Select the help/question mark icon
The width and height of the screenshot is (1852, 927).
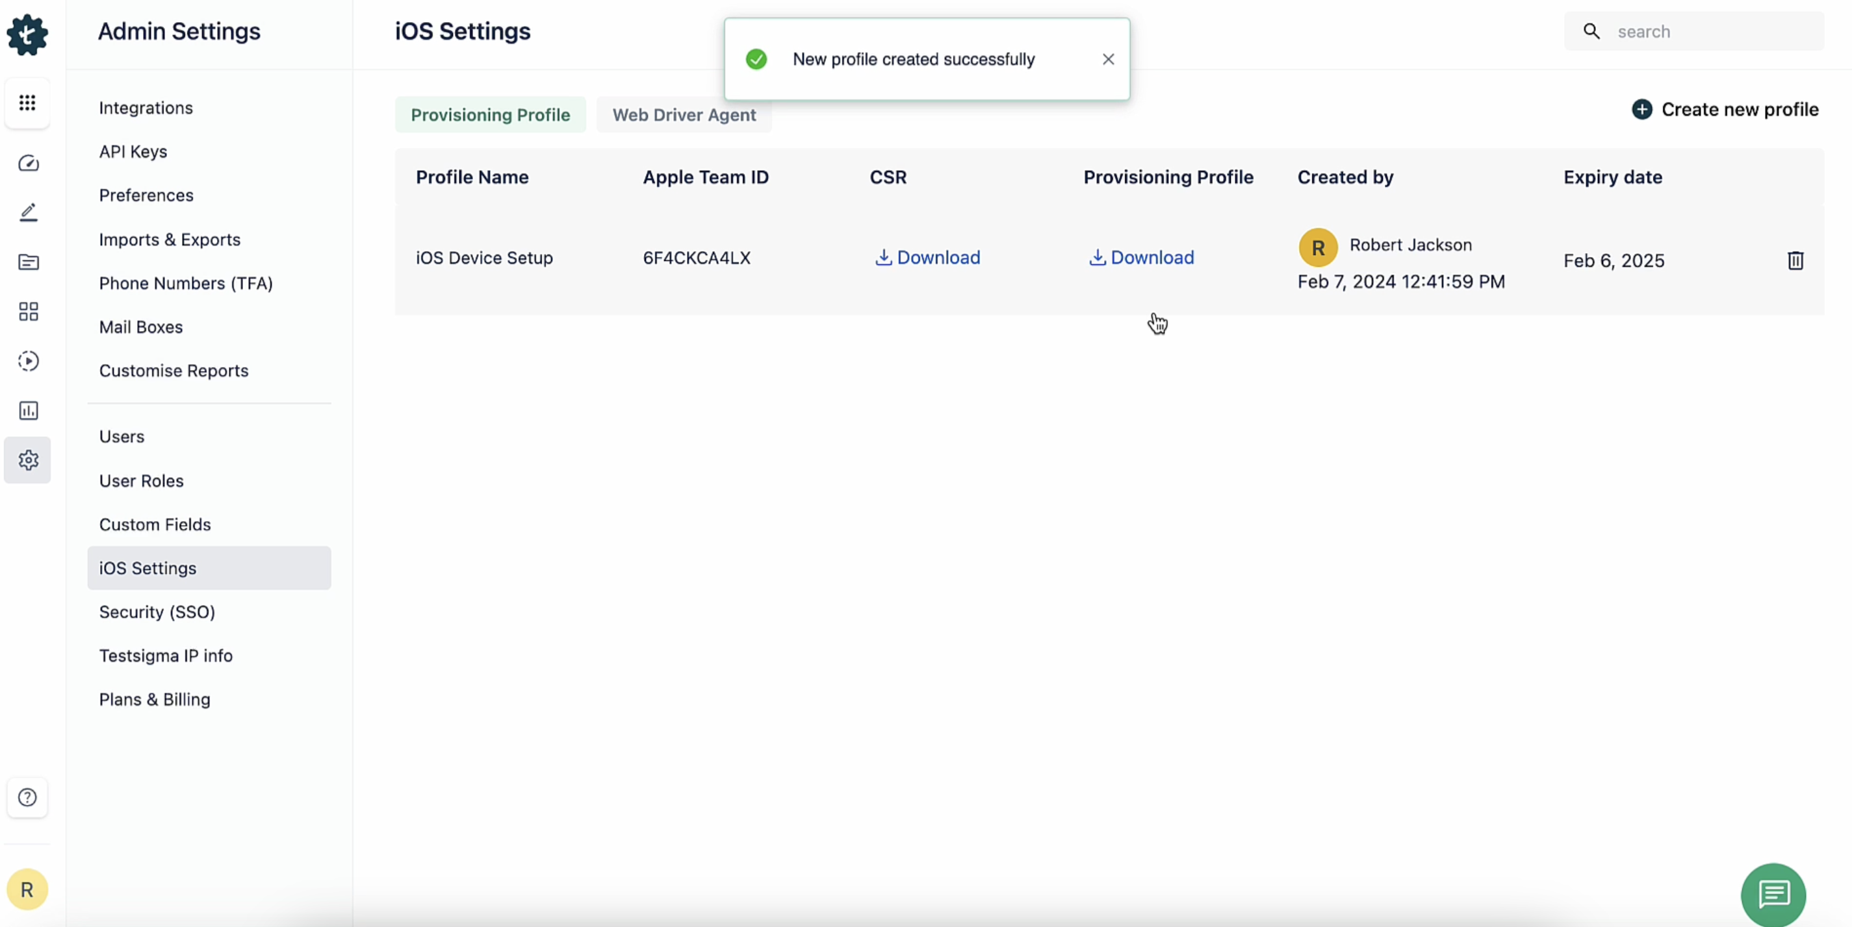click(27, 797)
